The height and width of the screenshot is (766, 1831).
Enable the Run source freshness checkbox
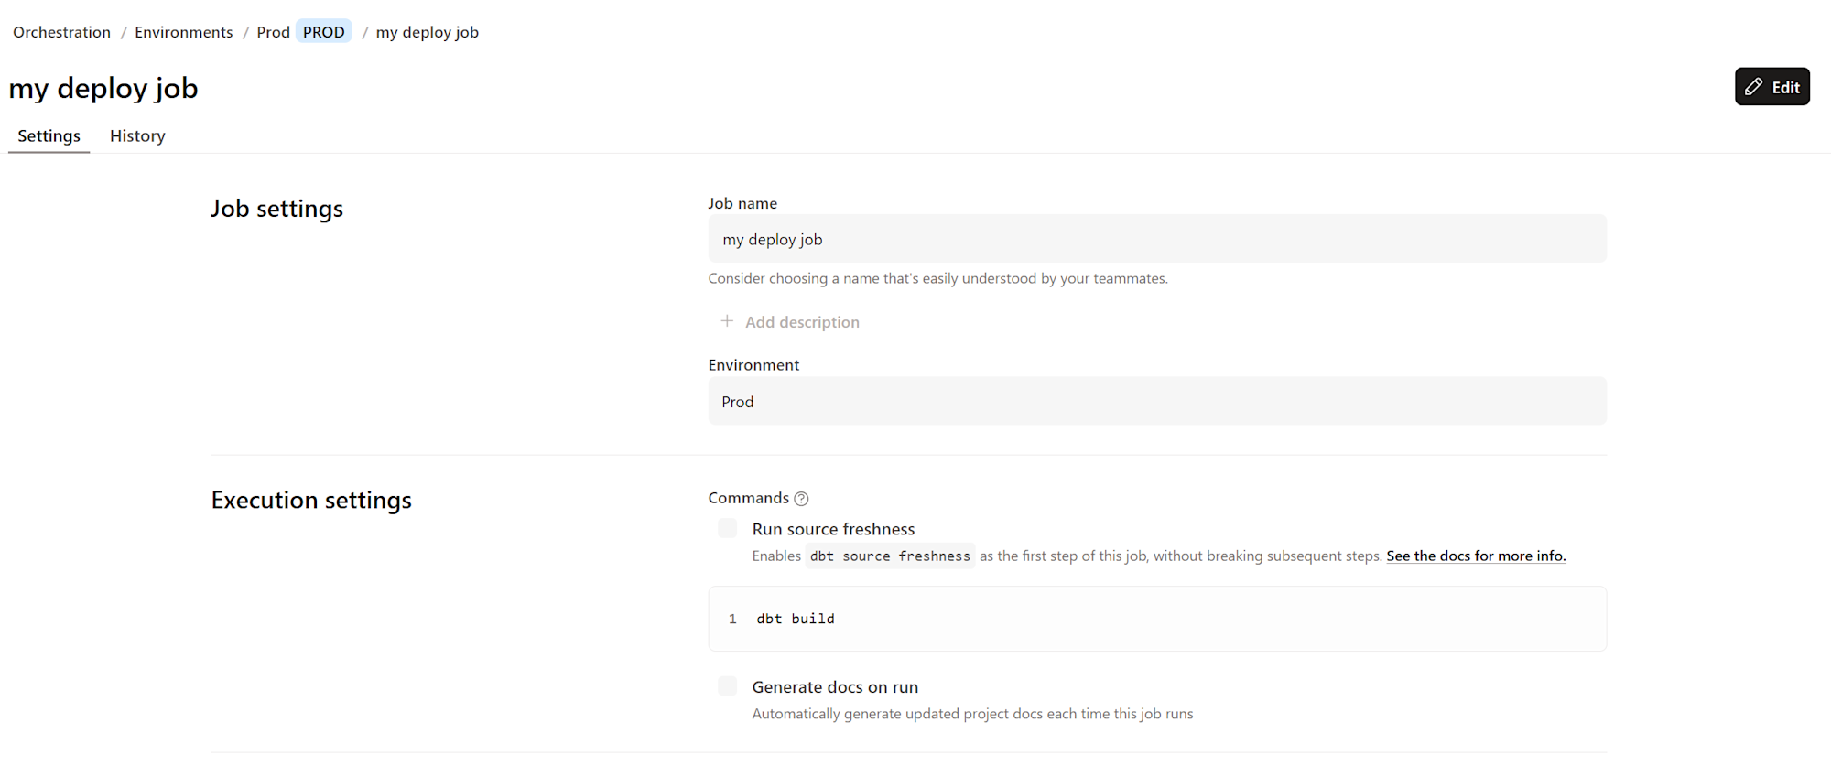pos(728,528)
